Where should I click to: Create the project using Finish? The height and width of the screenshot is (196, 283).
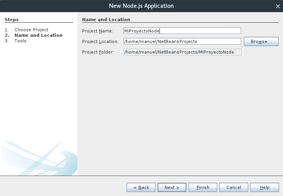[x=203, y=187]
